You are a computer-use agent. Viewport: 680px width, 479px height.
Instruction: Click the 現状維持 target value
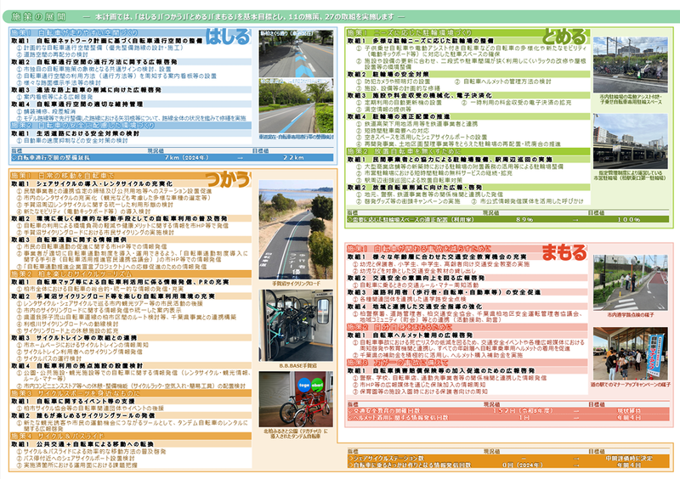tap(629, 410)
